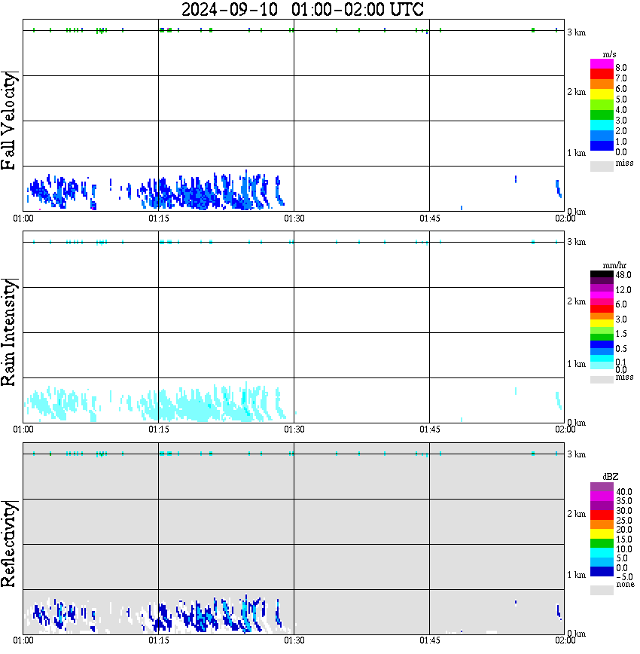Click the orange 3.0 mm/hr rain swatch
640x654 pixels.
point(602,316)
